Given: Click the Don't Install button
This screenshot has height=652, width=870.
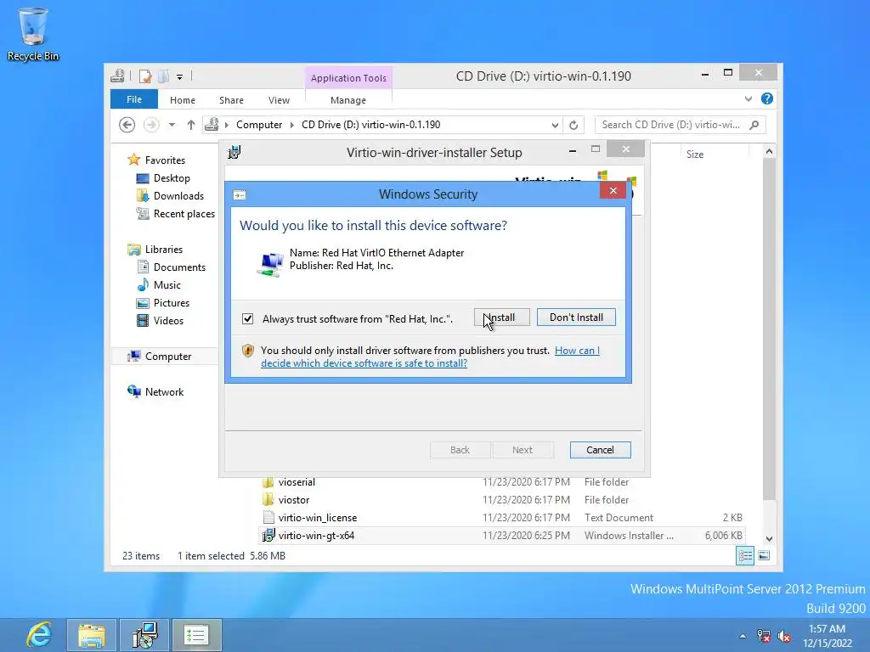Looking at the screenshot, I should point(576,318).
